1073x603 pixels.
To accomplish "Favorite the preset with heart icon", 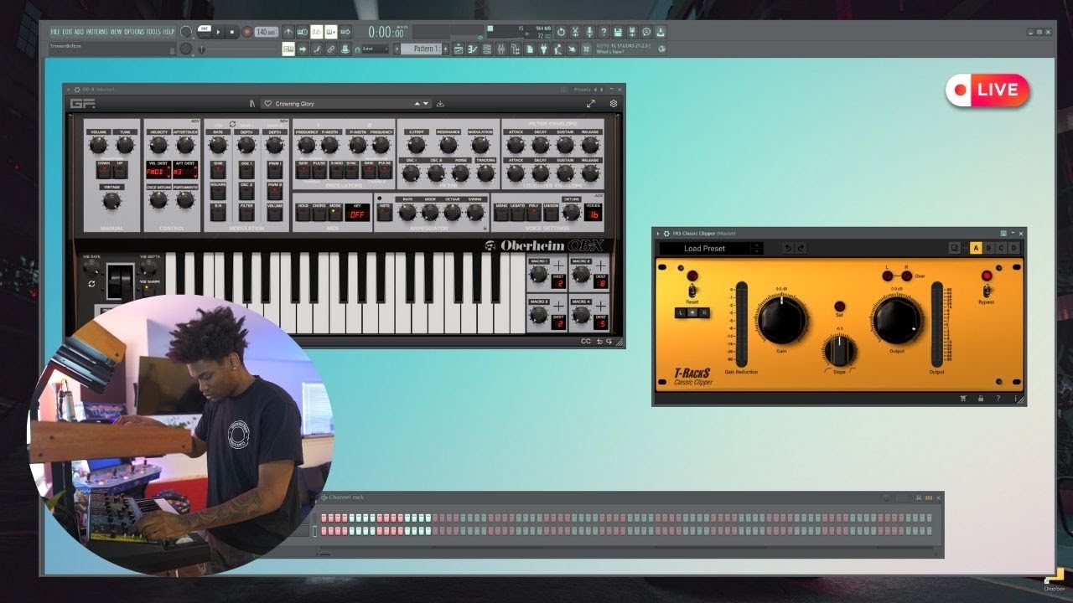I will [267, 104].
